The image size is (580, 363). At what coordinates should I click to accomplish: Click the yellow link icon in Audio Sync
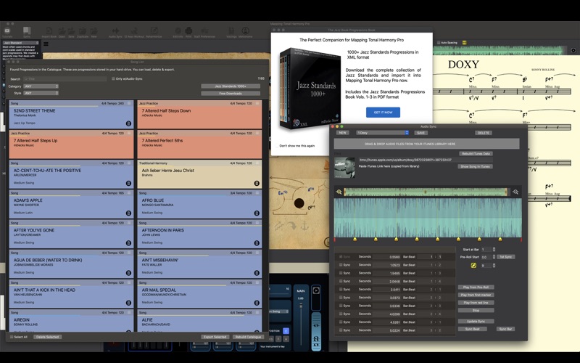pyautogui.click(x=473, y=265)
